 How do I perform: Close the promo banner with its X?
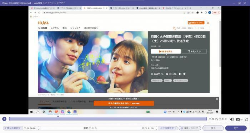click(x=217, y=99)
